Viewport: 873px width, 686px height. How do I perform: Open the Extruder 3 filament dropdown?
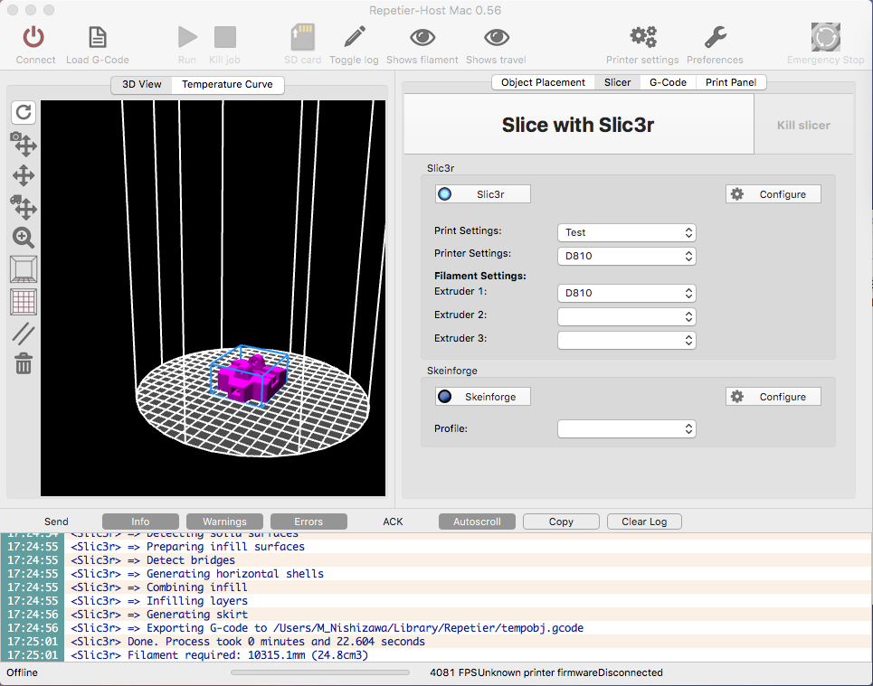626,340
